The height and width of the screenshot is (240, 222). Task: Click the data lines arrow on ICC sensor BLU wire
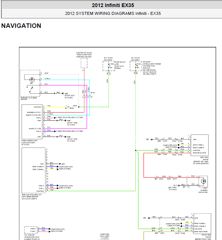(x=49, y=229)
